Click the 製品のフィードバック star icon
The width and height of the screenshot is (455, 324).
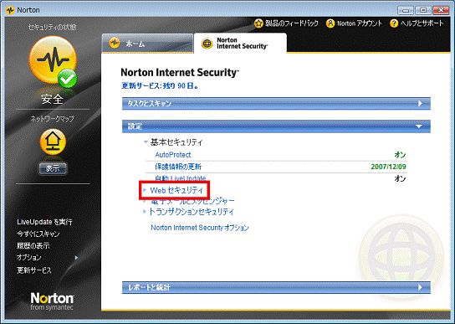coord(258,23)
